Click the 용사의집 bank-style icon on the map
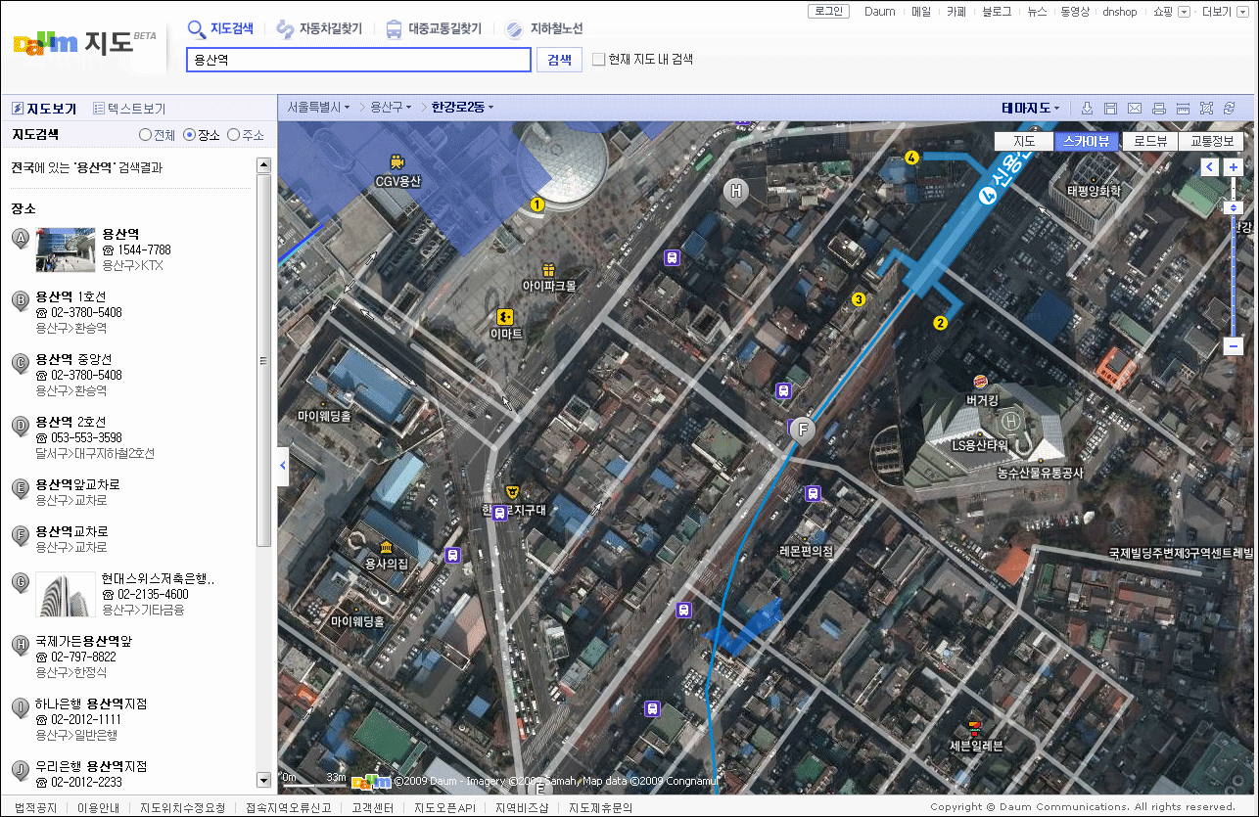 pyautogui.click(x=386, y=546)
